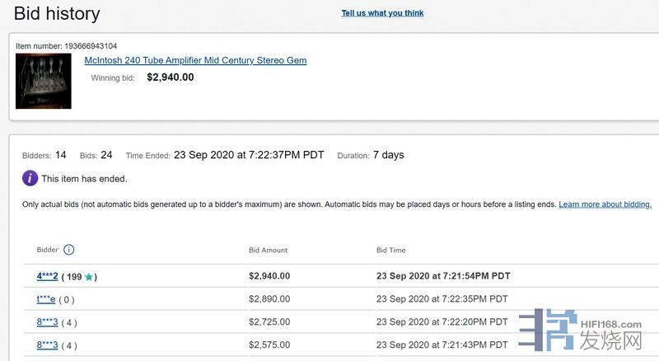Click the 'Bid history' page heading

point(57,14)
